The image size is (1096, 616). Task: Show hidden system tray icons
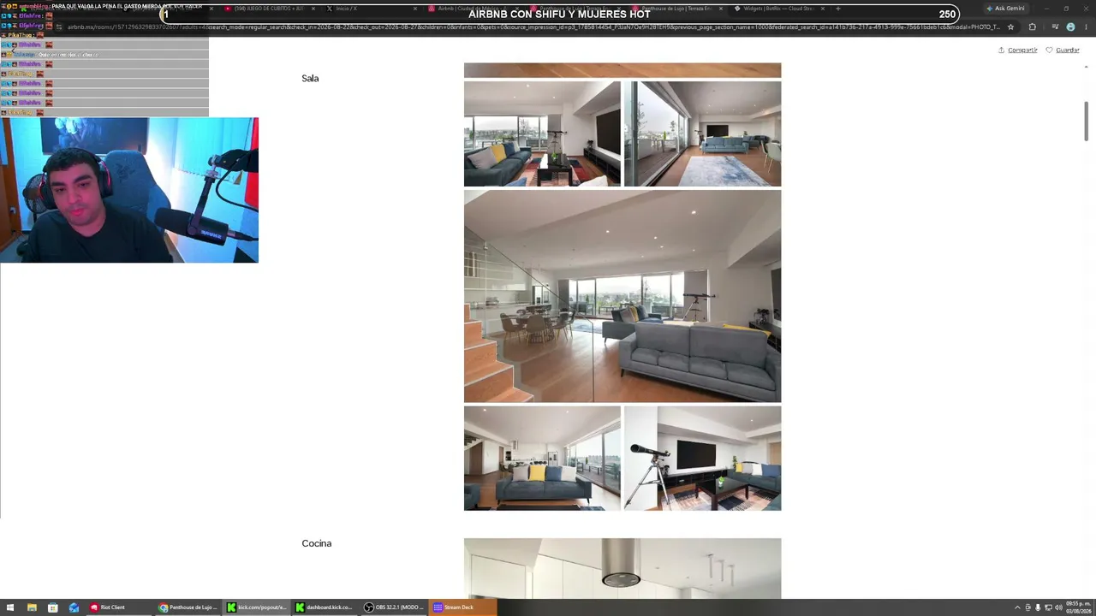(x=1017, y=607)
